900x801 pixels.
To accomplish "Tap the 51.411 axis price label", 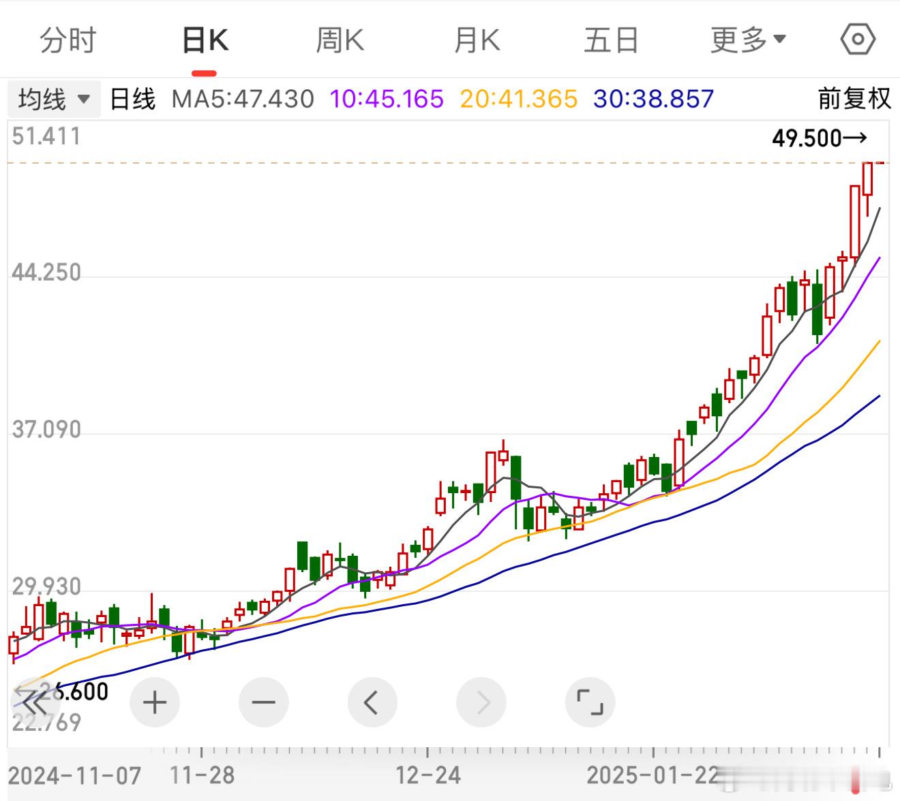I will tap(46, 136).
